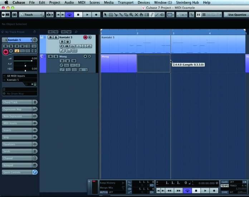The image size is (249, 197).
Task: Select the Line tool
Action: 157,15
